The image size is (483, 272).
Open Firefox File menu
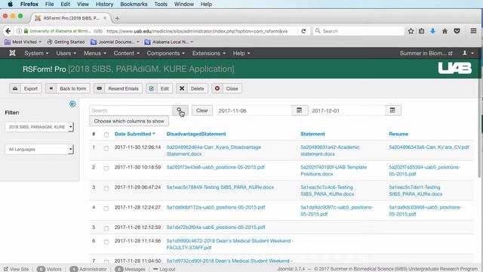click(x=49, y=4)
